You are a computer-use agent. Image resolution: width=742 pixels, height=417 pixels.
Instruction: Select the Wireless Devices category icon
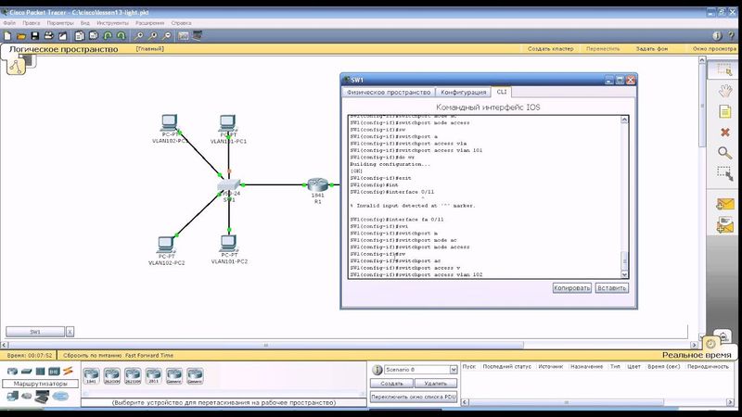[x=54, y=372]
